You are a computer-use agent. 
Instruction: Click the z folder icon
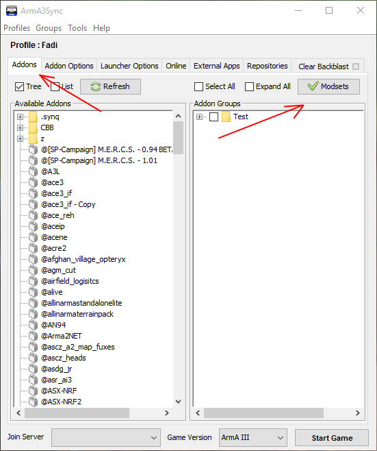[33, 138]
